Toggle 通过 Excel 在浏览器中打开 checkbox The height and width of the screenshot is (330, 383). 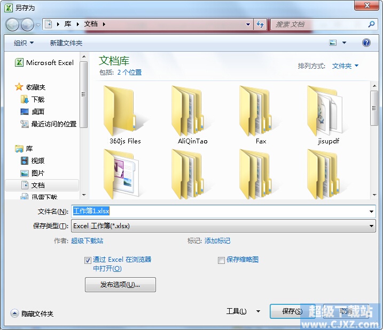[x=88, y=260]
